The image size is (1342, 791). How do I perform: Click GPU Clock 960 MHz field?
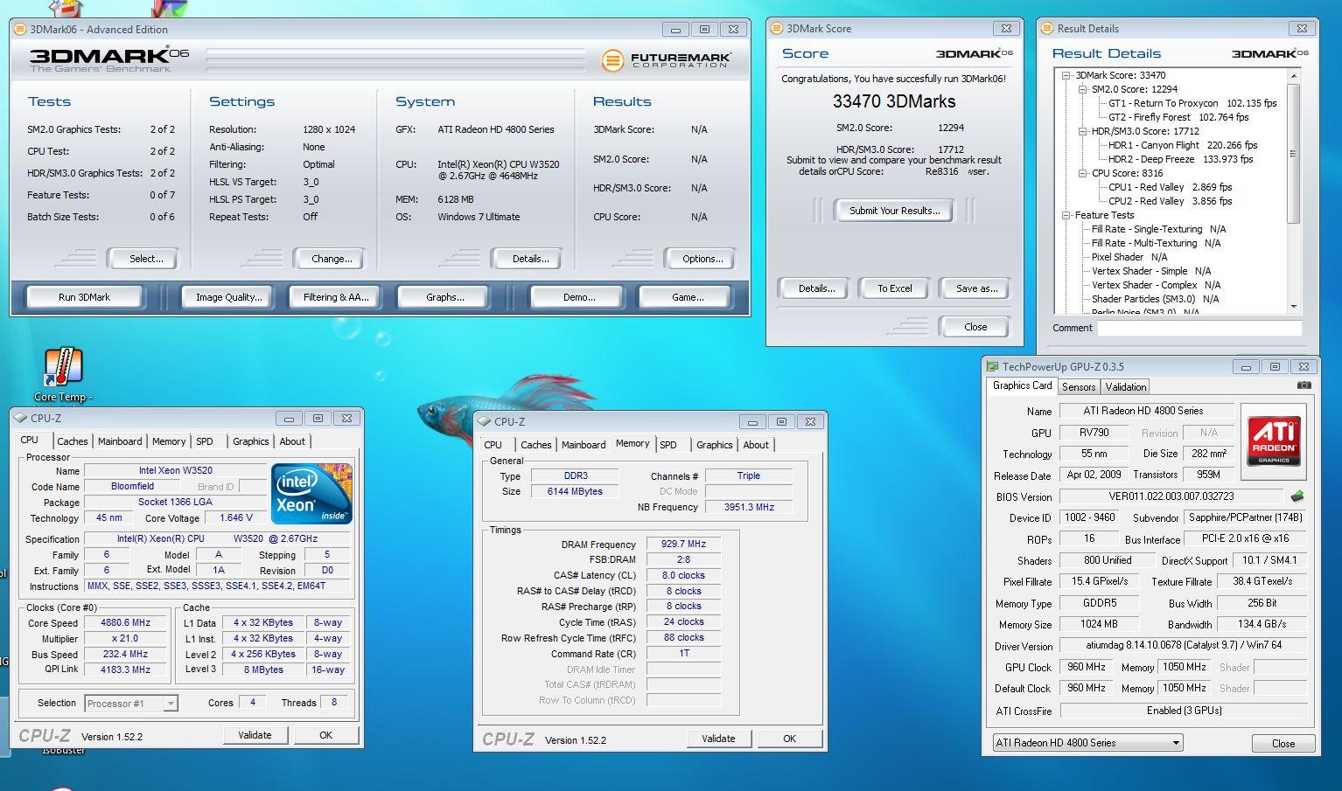click(1086, 667)
